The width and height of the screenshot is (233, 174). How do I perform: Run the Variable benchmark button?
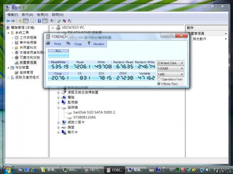click(x=145, y=76)
